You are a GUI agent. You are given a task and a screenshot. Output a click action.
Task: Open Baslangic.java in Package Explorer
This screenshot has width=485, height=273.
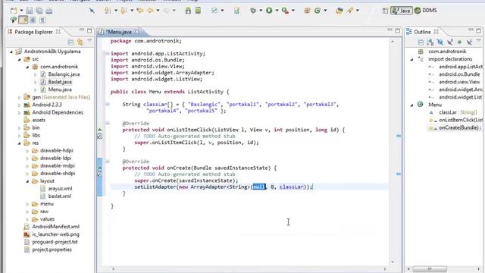click(64, 74)
